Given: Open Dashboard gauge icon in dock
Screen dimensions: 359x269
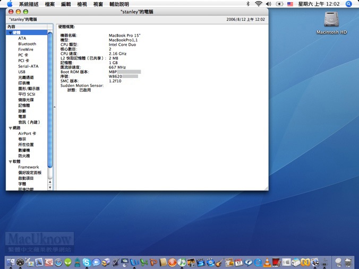Looking at the screenshot, I should (x=20, y=262).
